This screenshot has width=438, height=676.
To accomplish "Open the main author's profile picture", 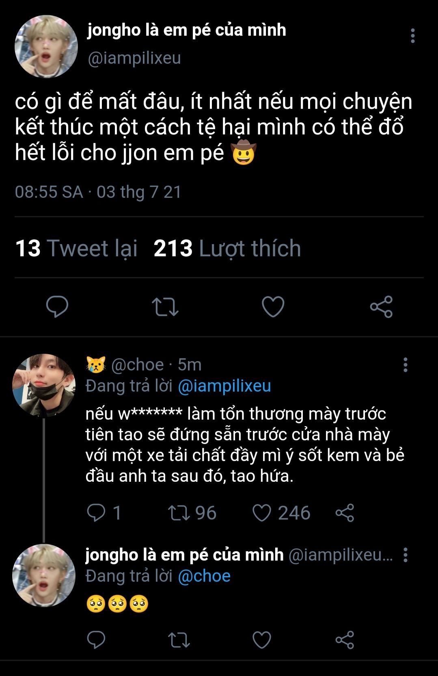I will tap(46, 46).
